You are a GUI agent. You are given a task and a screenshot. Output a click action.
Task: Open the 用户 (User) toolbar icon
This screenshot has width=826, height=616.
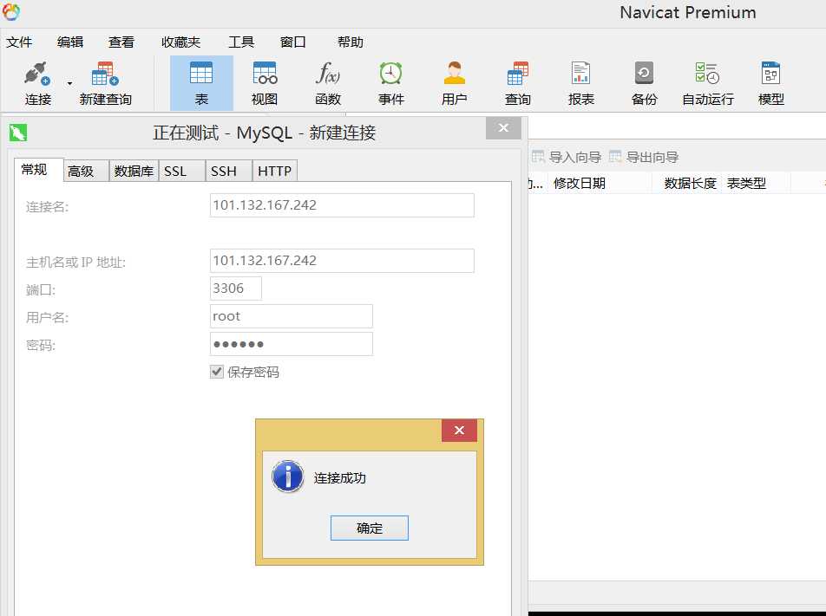coord(454,83)
